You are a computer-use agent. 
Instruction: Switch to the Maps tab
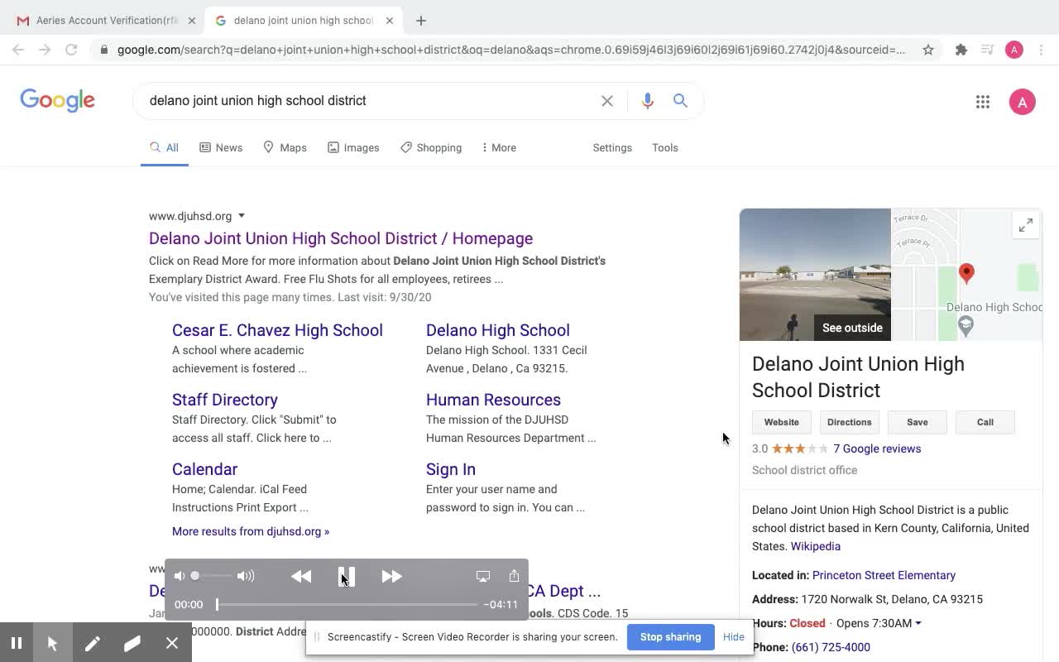285,148
